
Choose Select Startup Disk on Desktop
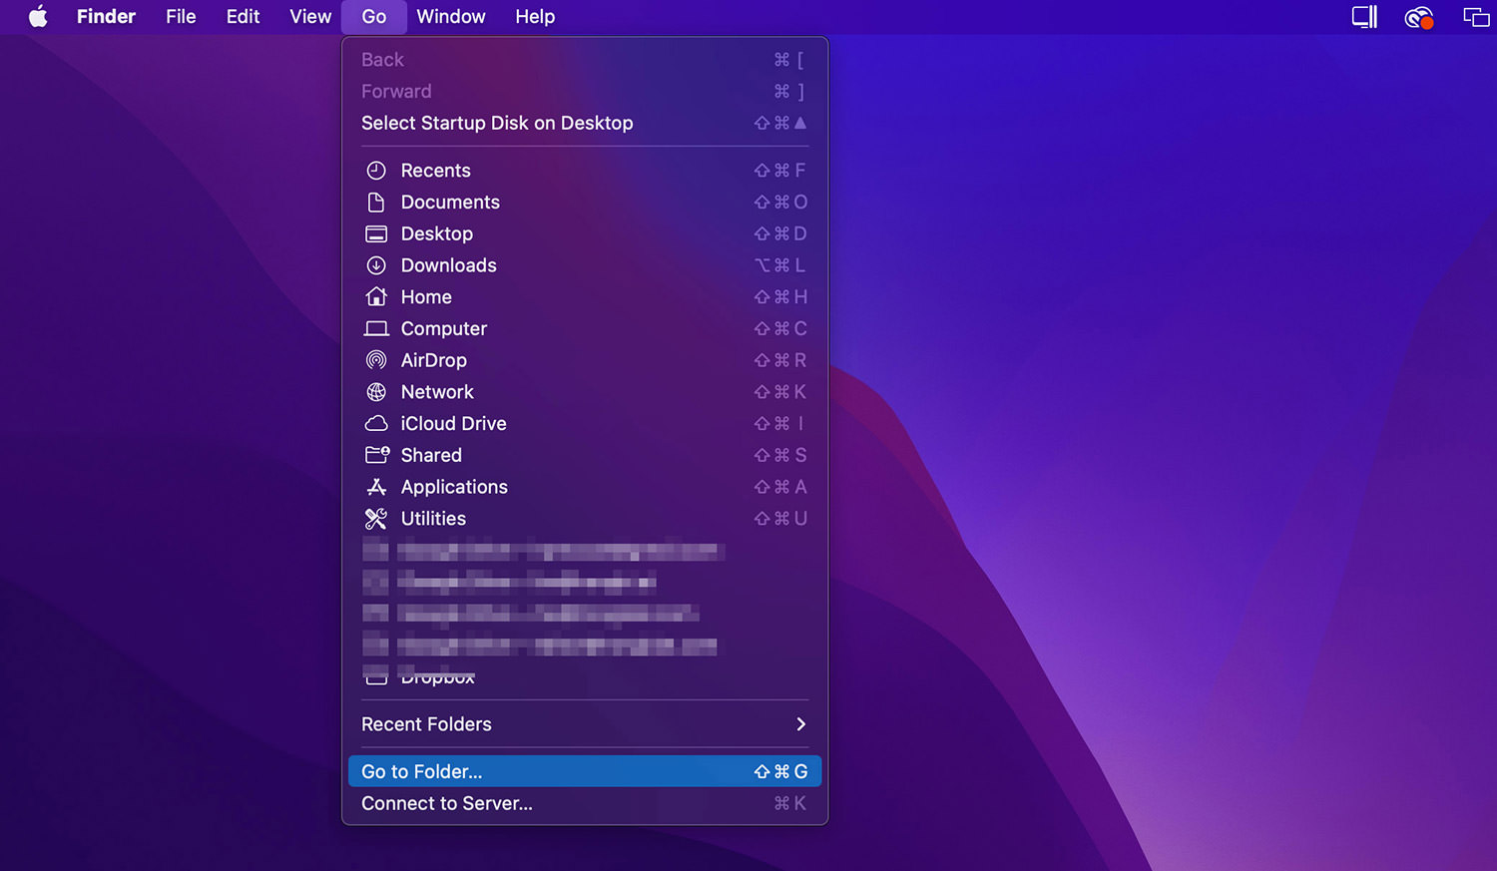585,123
